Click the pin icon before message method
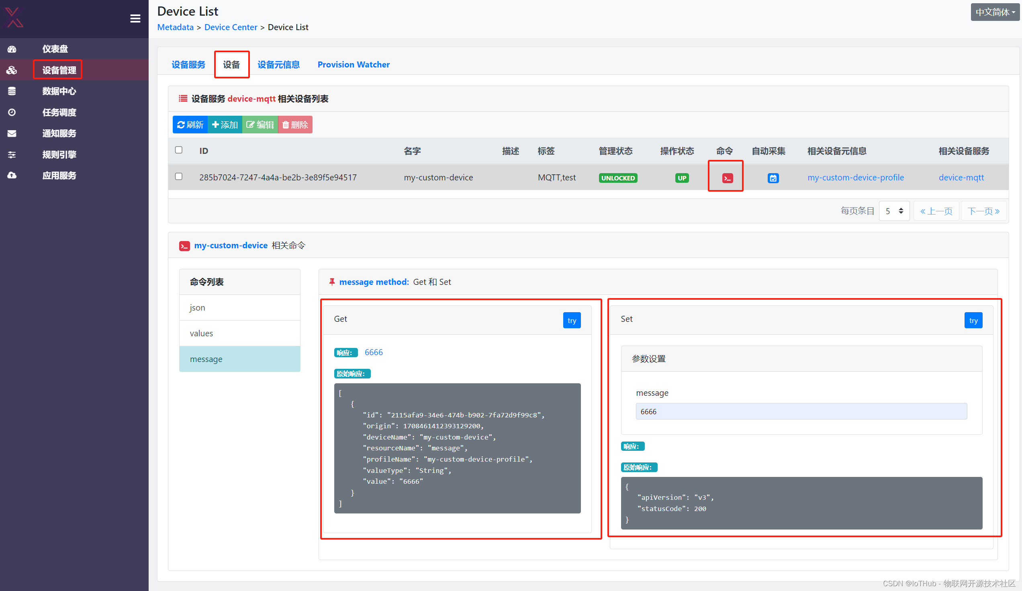The image size is (1022, 591). [332, 282]
